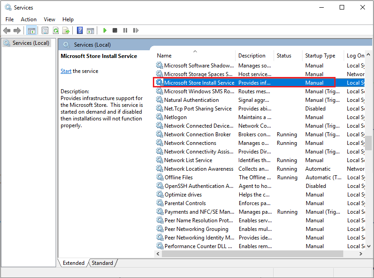Open Properties toolbar icon
Image resolution: width=374 pixels, height=278 pixels.
click(x=45, y=30)
